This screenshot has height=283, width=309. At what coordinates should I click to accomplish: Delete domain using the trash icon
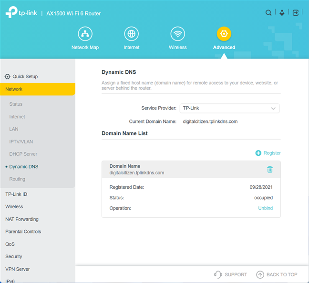click(270, 169)
